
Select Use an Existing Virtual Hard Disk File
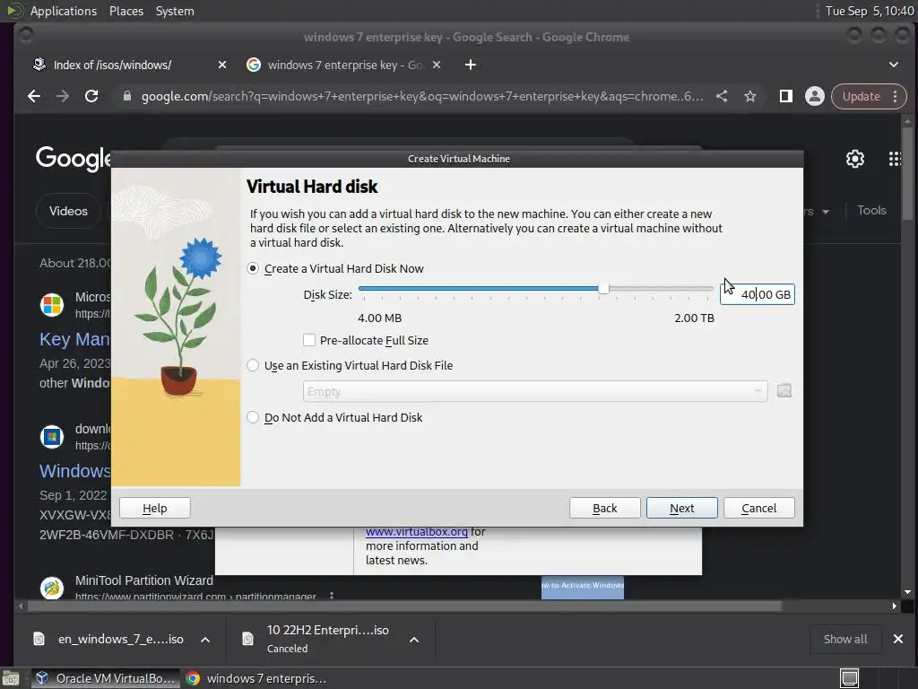252,365
